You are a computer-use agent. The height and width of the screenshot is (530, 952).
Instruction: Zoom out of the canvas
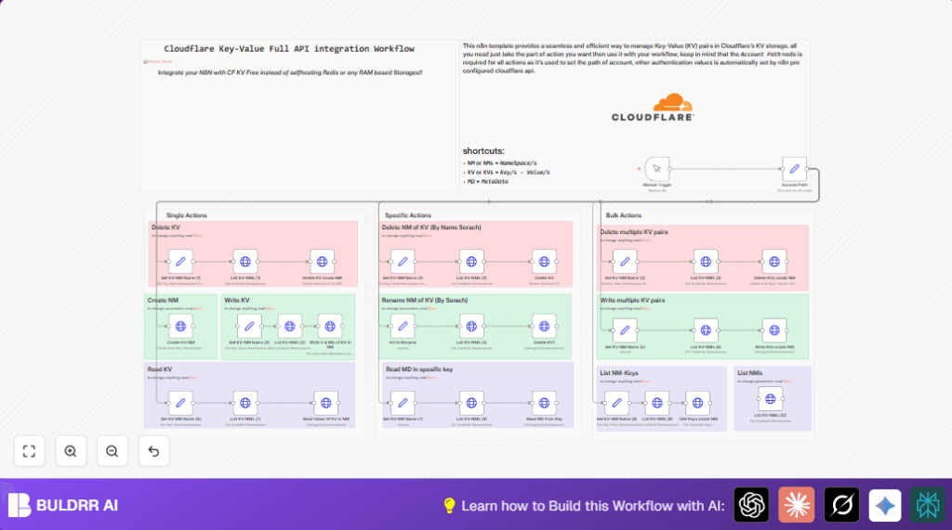click(112, 451)
